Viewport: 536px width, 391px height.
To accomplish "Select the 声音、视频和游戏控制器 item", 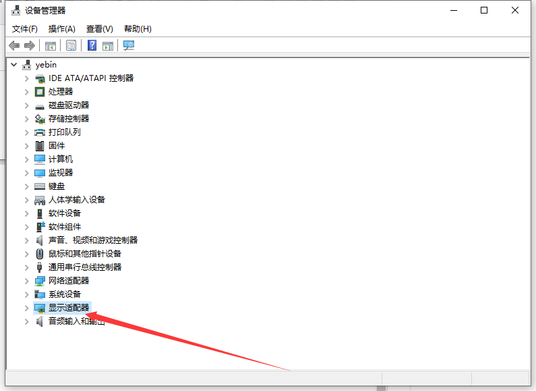I will click(92, 240).
